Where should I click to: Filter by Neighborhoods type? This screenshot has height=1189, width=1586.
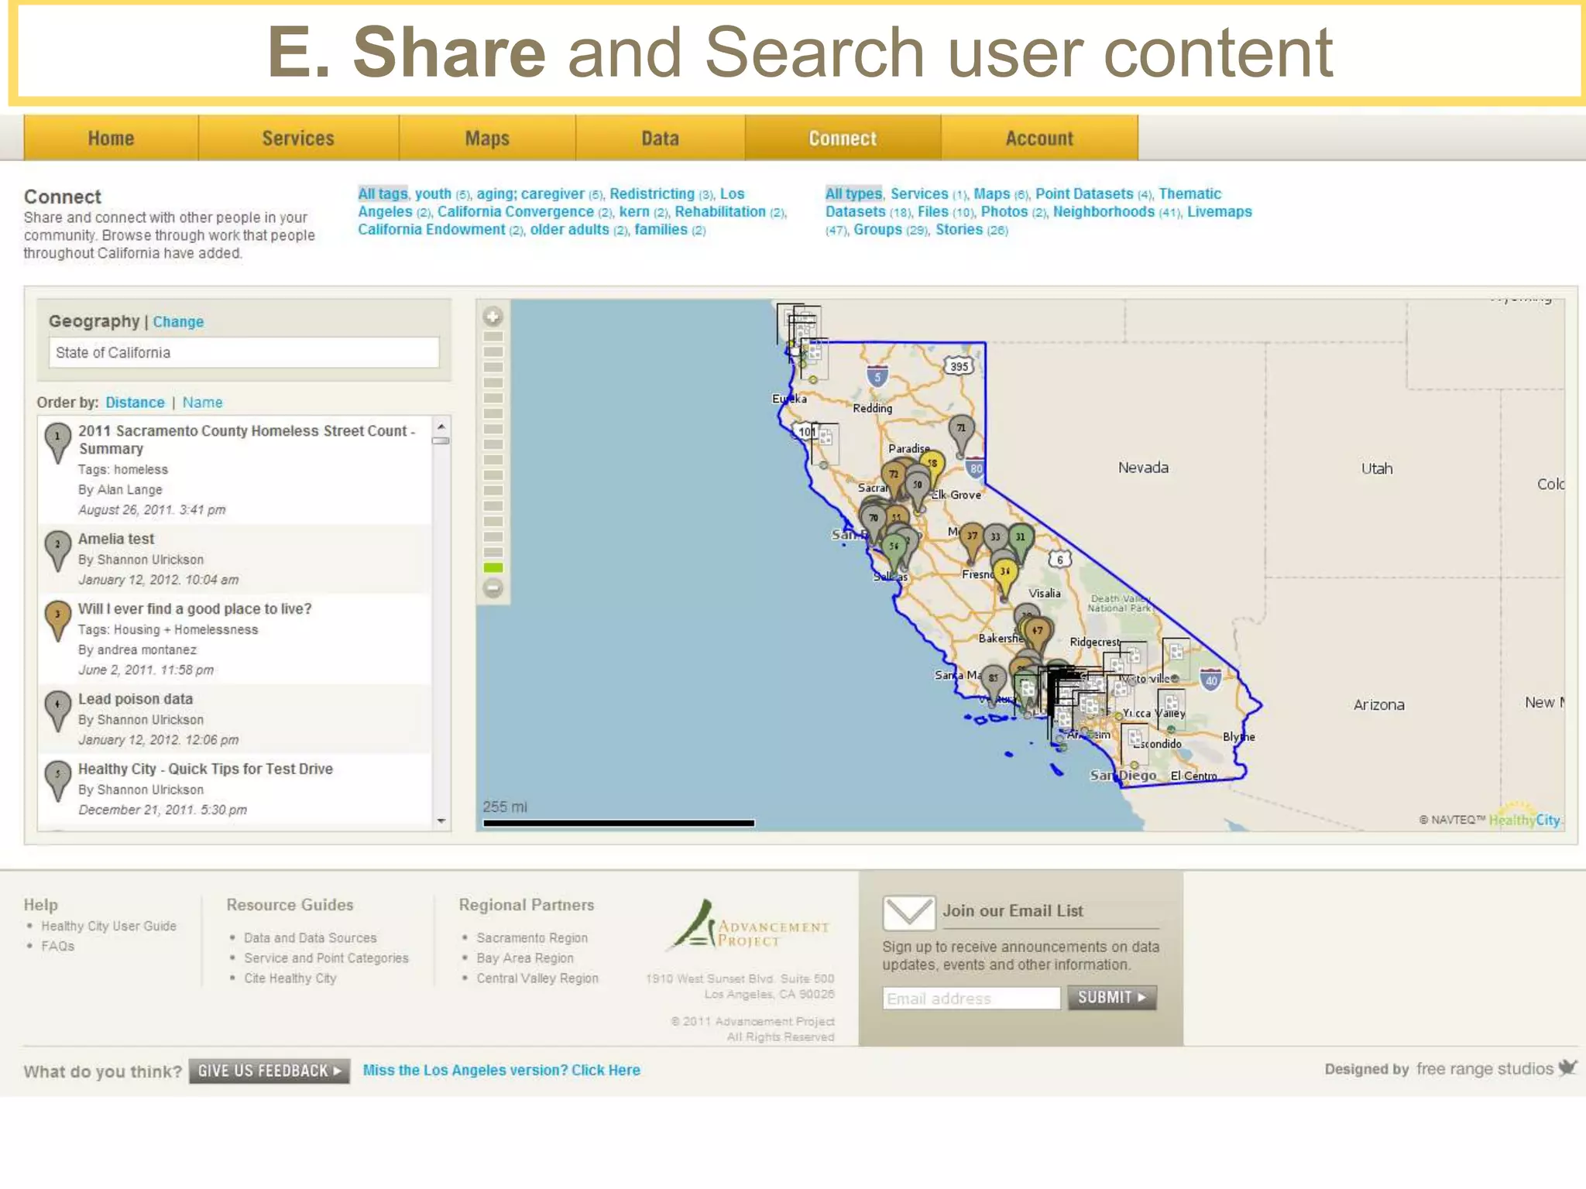click(x=1104, y=211)
